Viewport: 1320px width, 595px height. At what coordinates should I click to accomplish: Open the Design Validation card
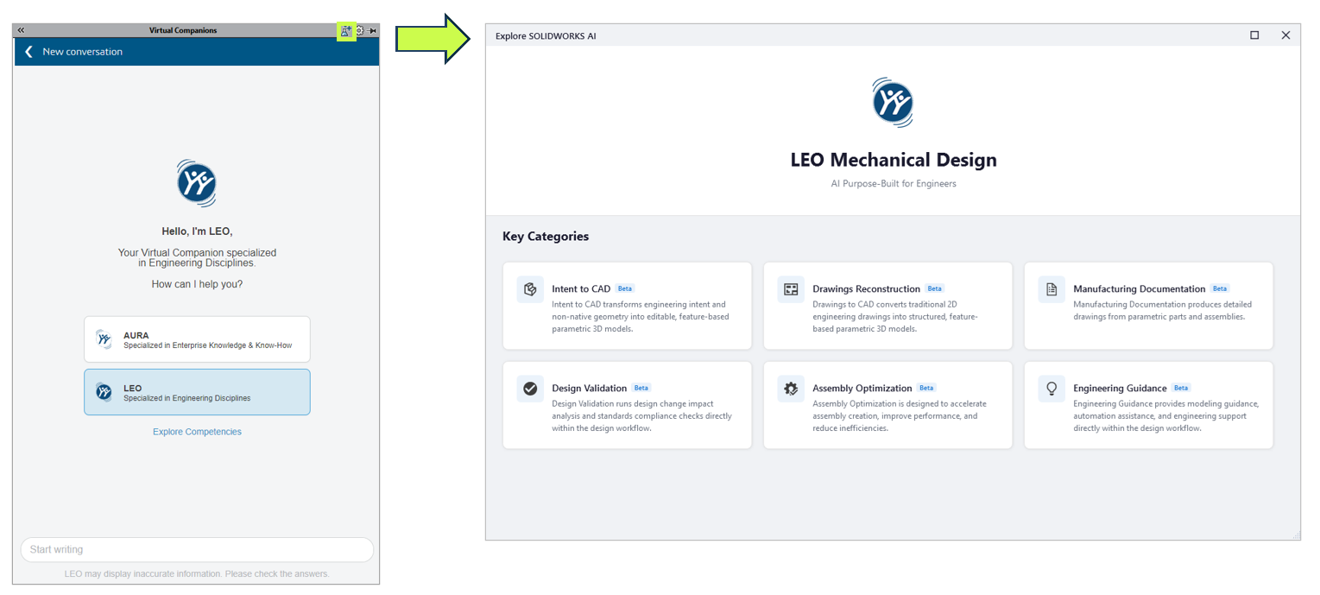(x=628, y=406)
